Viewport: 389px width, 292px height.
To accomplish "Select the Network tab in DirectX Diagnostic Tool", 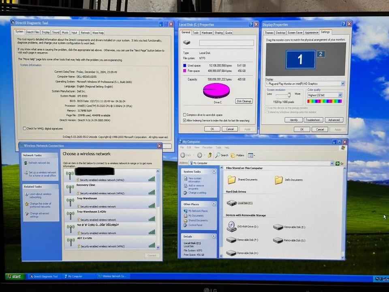I will click(85, 32).
